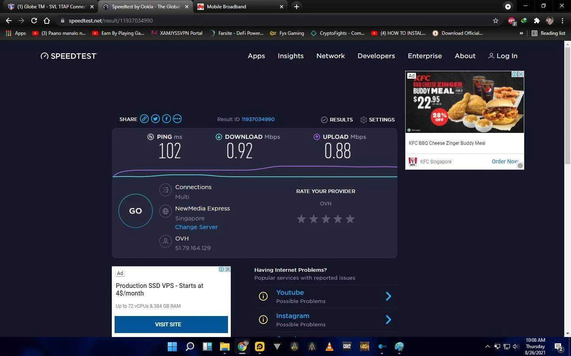
Task: Close the SSD VPS ad
Action: point(228,269)
